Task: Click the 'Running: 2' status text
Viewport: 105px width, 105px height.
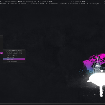Action: click(29, 2)
